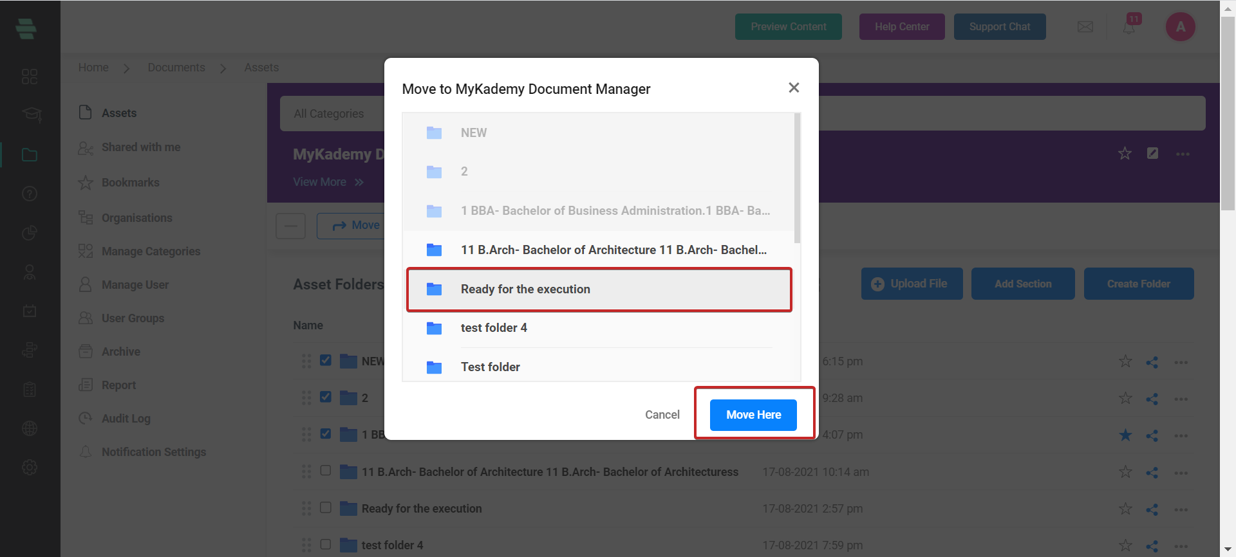Open the user avatar A menu

pos(1181,27)
